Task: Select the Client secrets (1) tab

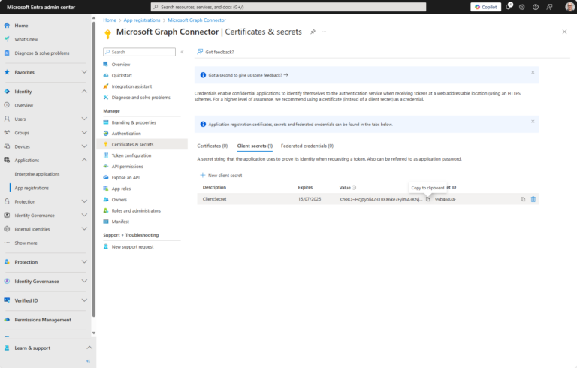Action: [x=255, y=146]
